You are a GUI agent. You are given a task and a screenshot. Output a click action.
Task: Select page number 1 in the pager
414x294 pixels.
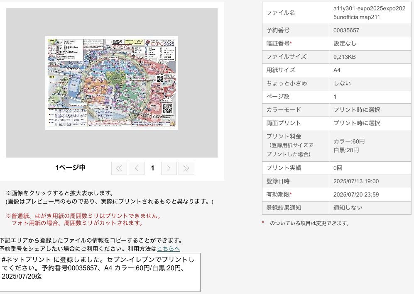pos(152,168)
